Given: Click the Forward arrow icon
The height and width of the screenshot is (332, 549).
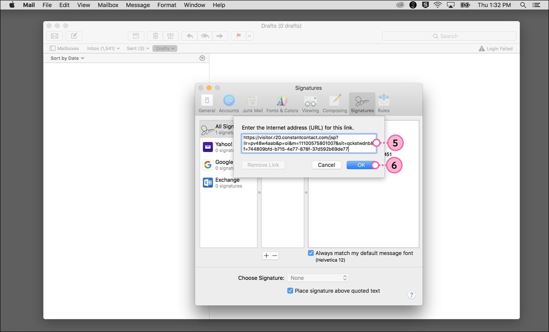Looking at the screenshot, I should [x=220, y=36].
